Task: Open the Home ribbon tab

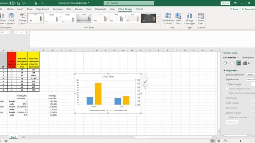Action: click(10, 9)
